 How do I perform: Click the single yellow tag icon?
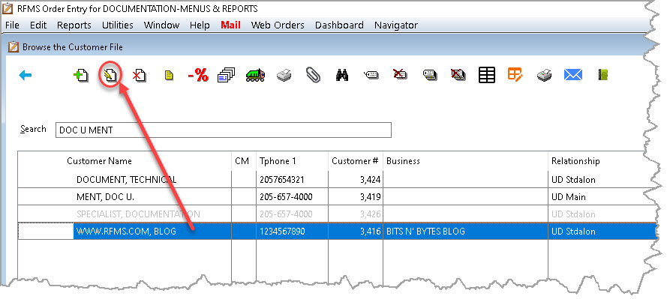(371, 76)
